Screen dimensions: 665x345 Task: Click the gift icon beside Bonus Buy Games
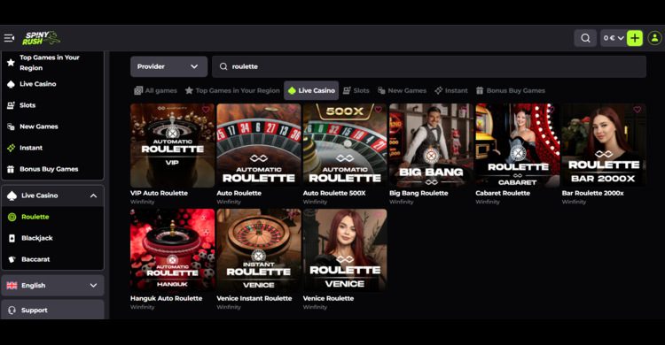pyautogui.click(x=11, y=169)
